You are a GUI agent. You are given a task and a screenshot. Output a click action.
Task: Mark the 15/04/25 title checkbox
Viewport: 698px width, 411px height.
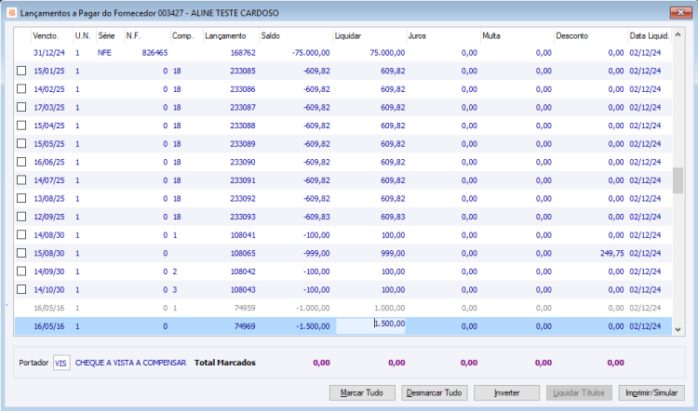21,126
